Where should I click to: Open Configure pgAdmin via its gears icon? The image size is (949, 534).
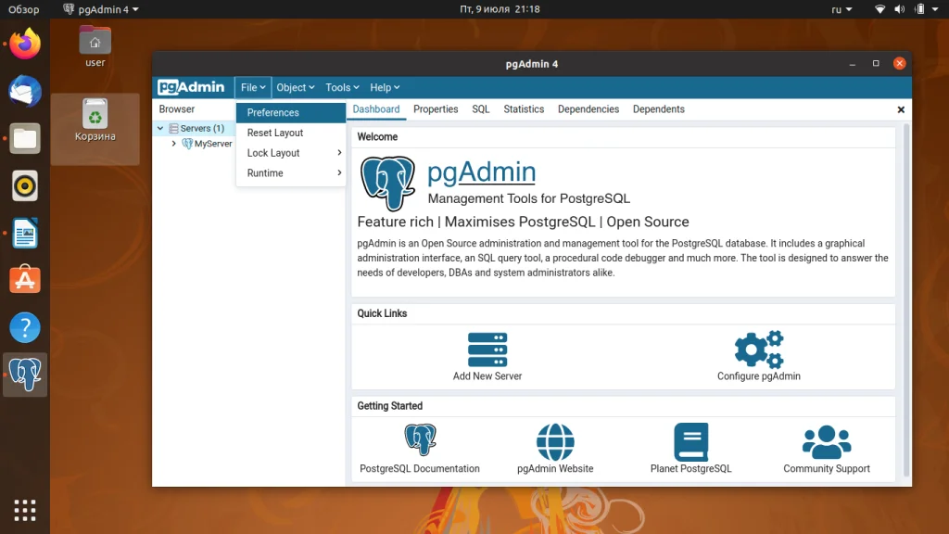point(758,348)
